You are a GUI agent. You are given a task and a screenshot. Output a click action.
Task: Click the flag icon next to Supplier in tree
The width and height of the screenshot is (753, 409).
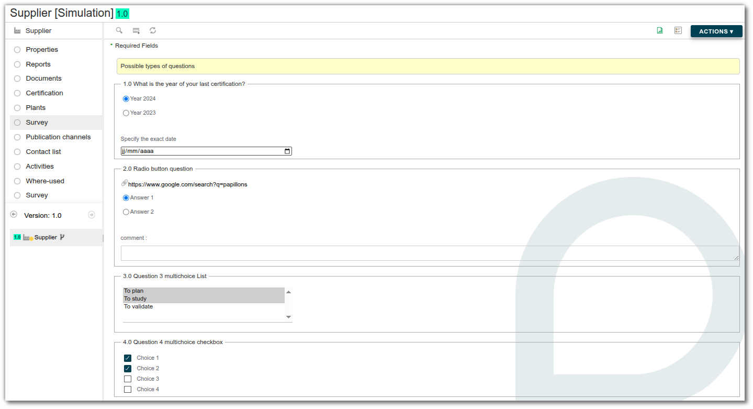click(62, 237)
